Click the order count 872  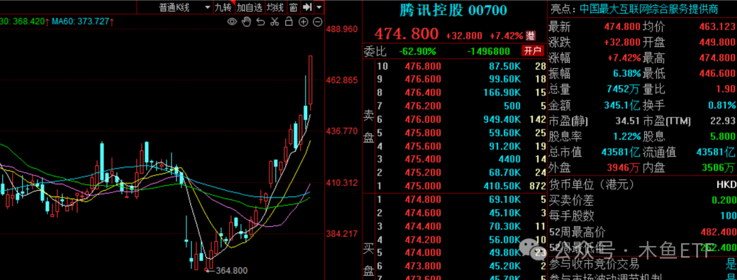pyautogui.click(x=538, y=186)
